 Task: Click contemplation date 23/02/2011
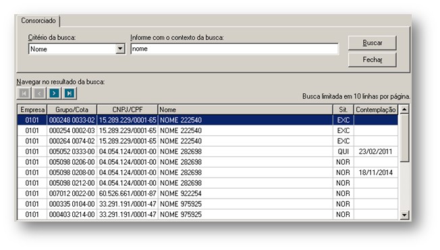click(x=375, y=151)
